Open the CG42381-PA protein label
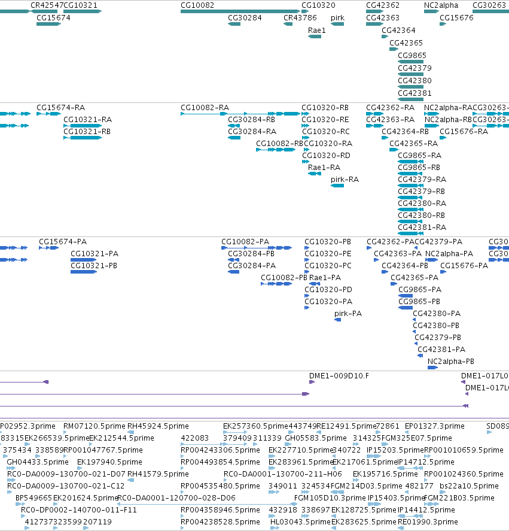 (441, 350)
